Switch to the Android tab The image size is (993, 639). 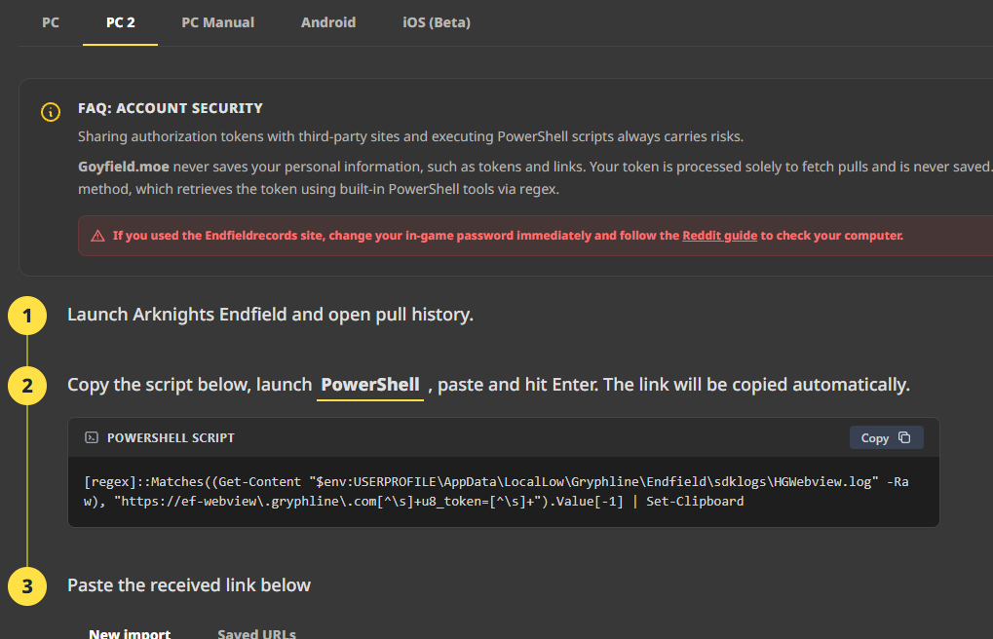click(328, 22)
